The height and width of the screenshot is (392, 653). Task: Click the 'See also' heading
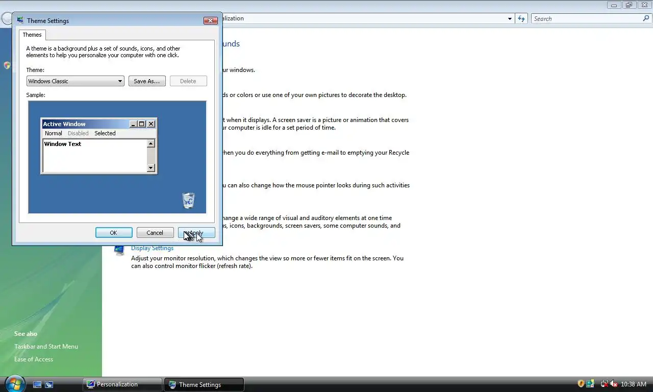26,334
